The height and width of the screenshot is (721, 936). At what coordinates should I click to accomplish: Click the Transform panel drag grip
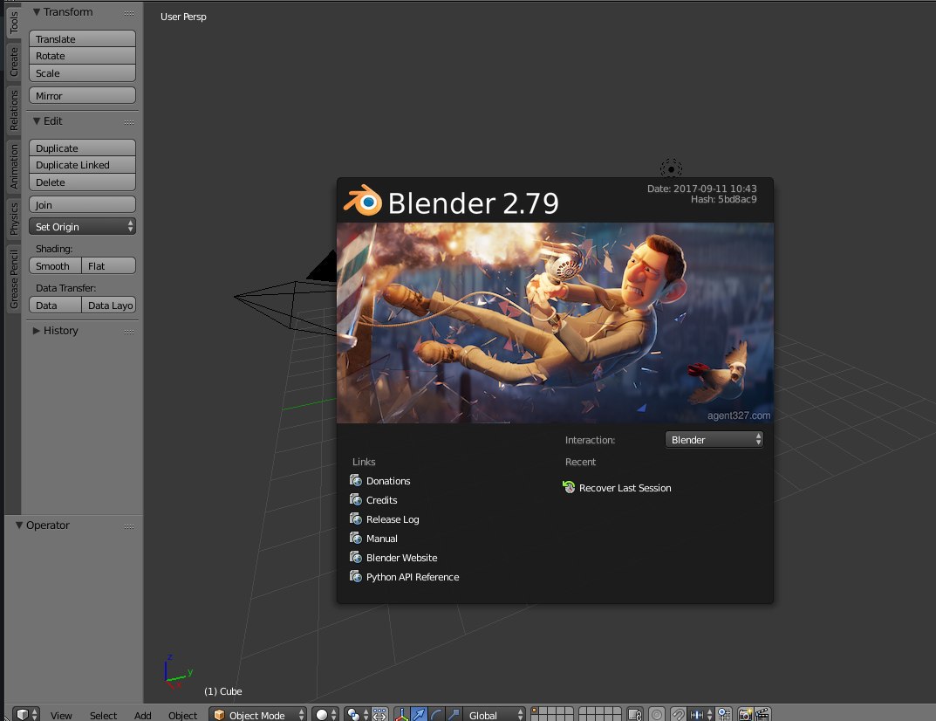(x=129, y=13)
